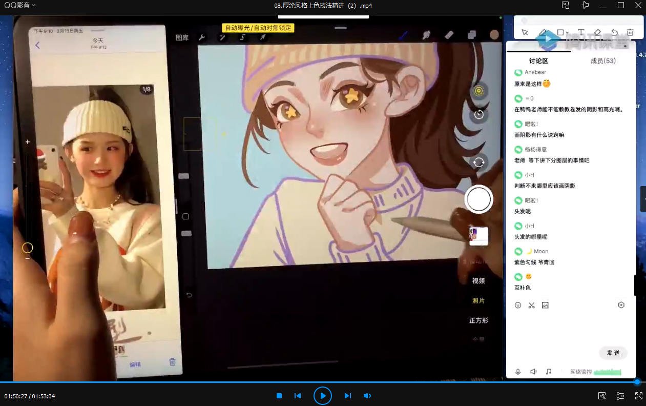Viewport: 646px width, 406px height.
Task: Select the text annotation tool
Action: click(581, 32)
